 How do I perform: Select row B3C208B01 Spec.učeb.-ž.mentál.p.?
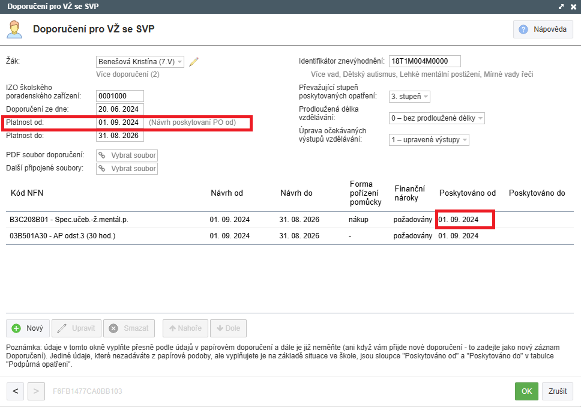click(69, 220)
